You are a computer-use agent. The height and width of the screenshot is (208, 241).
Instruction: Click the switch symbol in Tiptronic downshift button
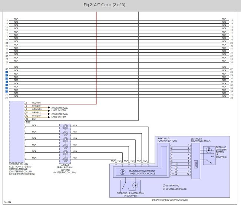(x=209, y=161)
